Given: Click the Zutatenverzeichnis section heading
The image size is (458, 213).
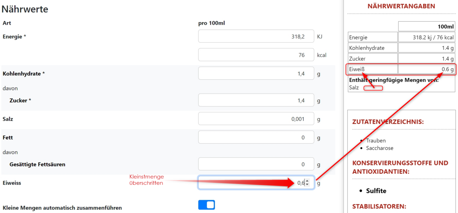Looking at the screenshot, I should click(388, 121).
